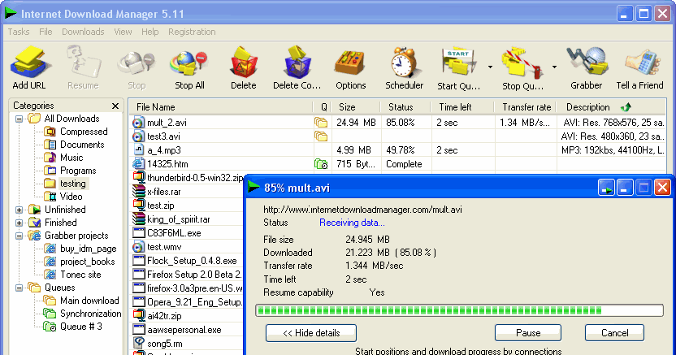This screenshot has height=355, width=676.
Task: Open the project_books grabber project
Action: (80, 262)
